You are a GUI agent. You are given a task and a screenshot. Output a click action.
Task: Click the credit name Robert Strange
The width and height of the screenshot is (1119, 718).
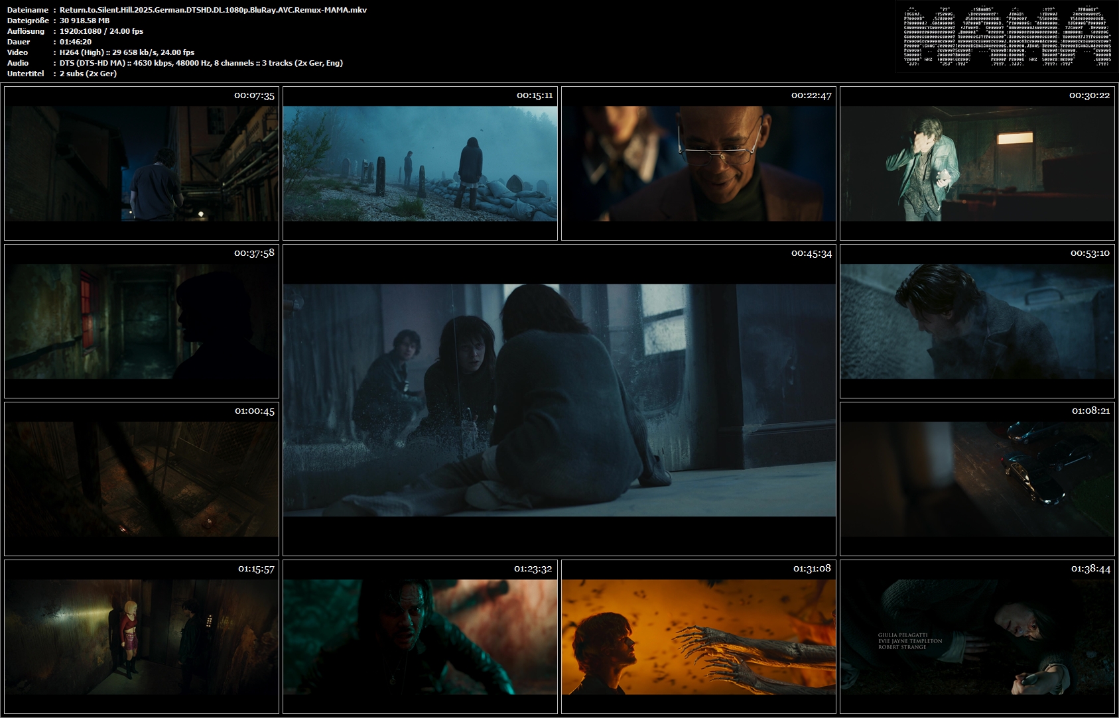902,647
